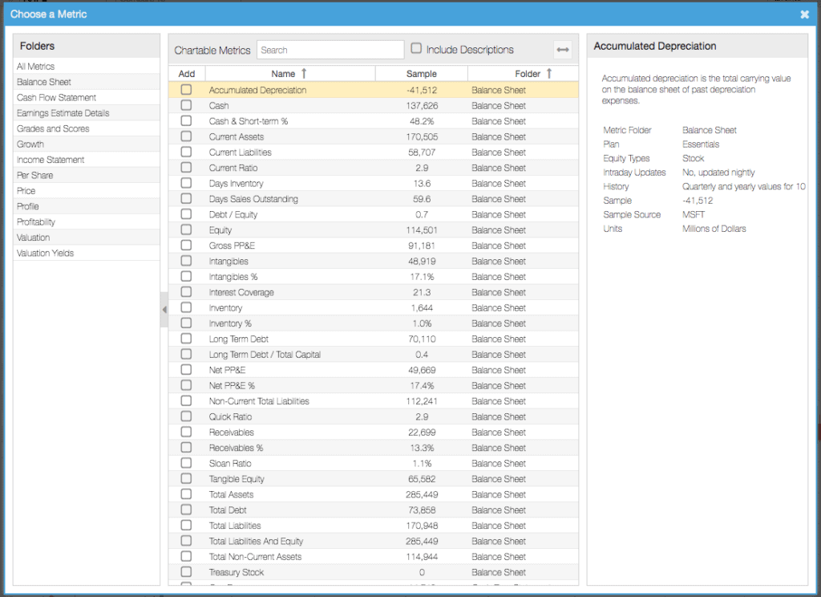Viewport: 821px width, 597px height.
Task: Select the Valuation folder
Action: (87, 238)
